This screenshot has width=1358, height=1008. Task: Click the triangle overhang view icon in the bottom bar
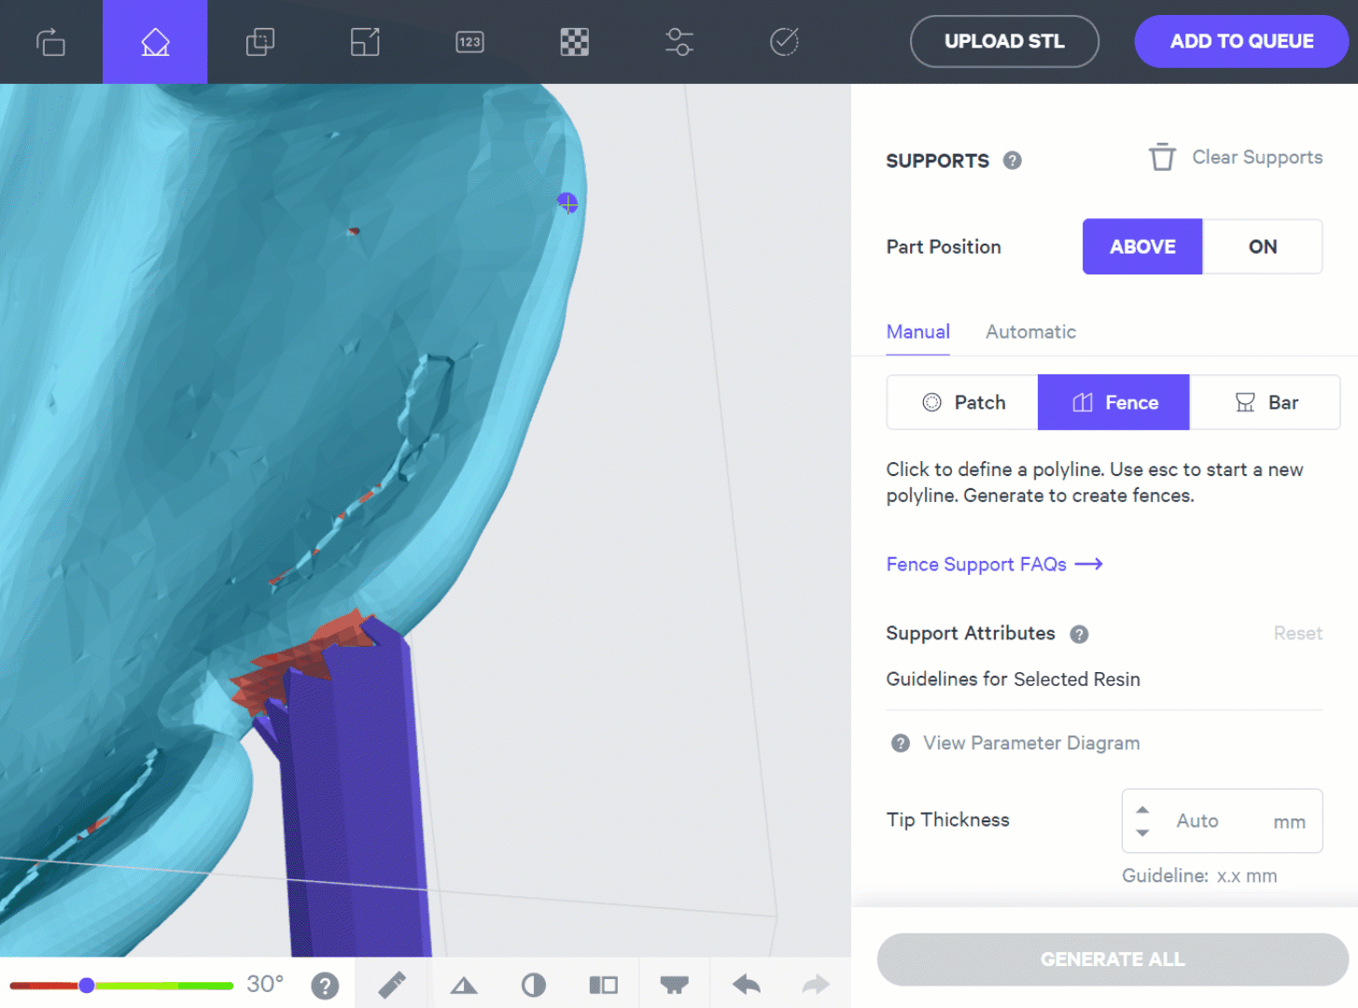click(x=464, y=986)
